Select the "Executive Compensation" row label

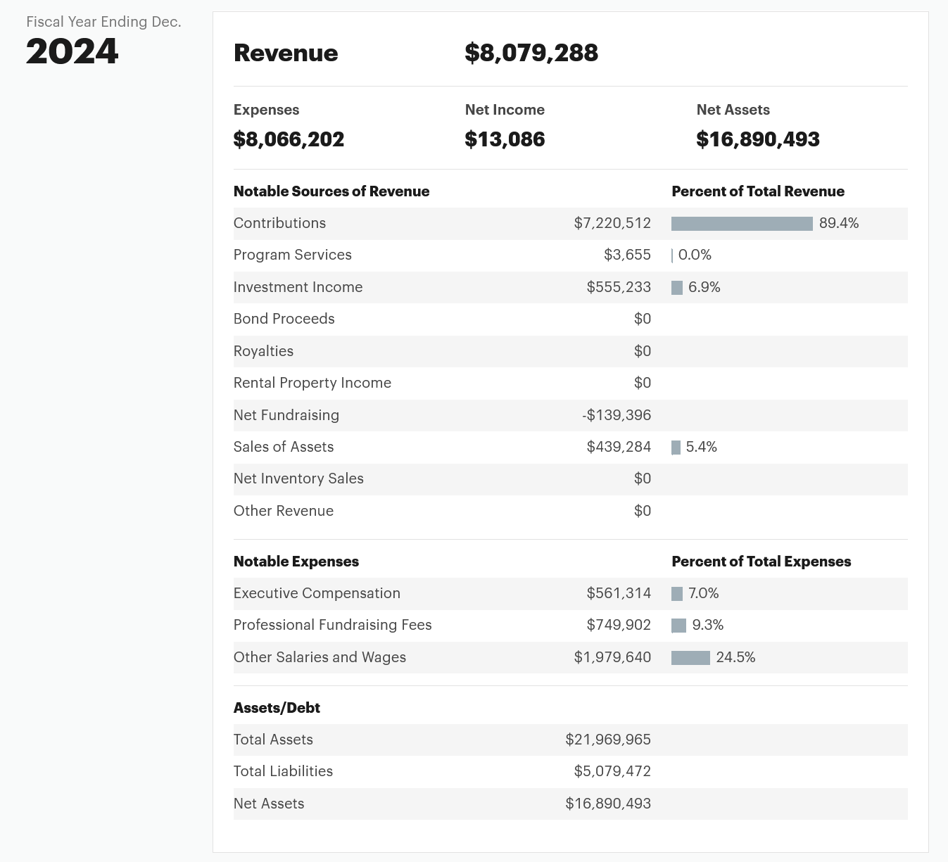317,593
